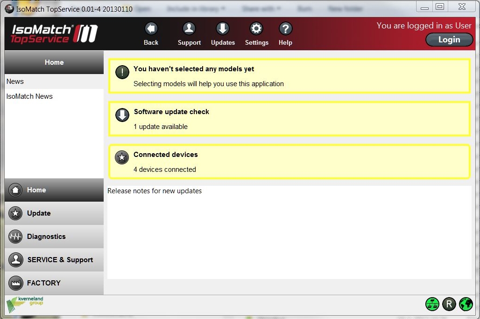Image resolution: width=480 pixels, height=319 pixels.
Task: Click the green R status icon
Action: tap(449, 304)
